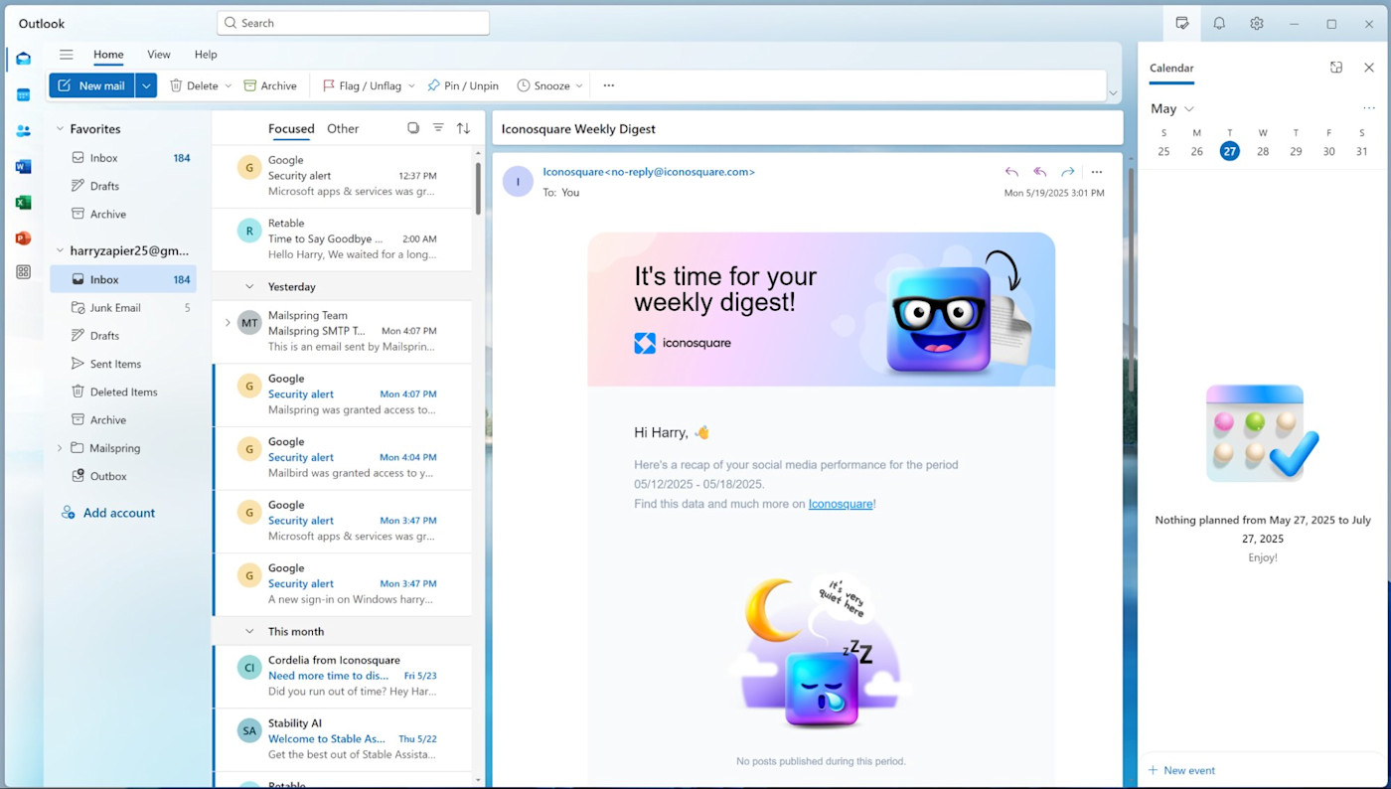Open the notifications bell
This screenshot has height=789, width=1391.
pyautogui.click(x=1219, y=23)
